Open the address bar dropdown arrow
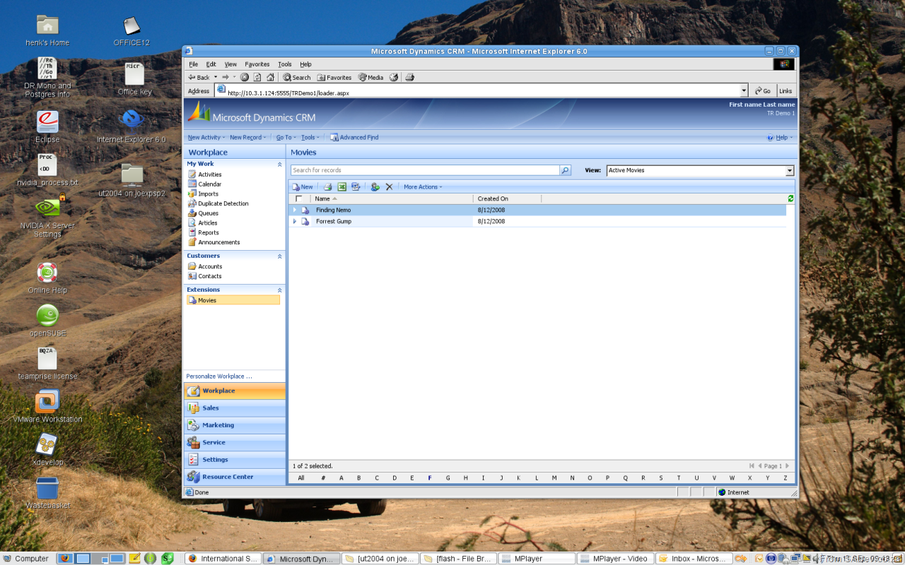 pos(744,90)
